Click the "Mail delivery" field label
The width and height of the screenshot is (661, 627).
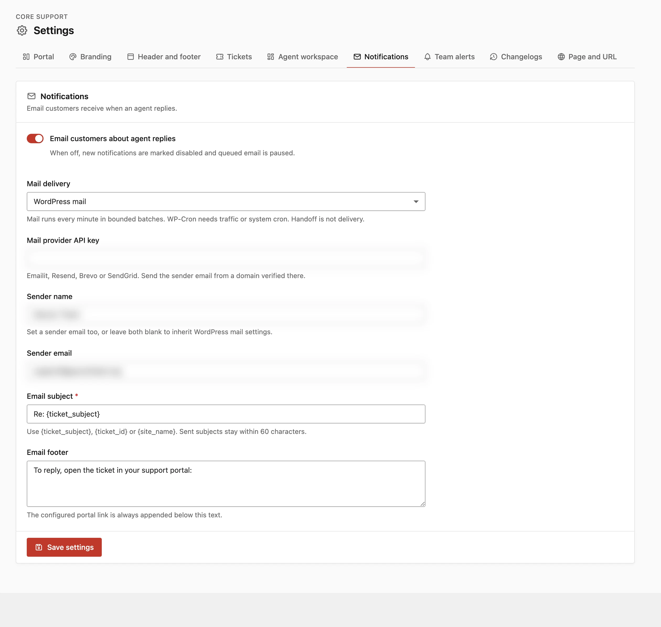(x=49, y=184)
